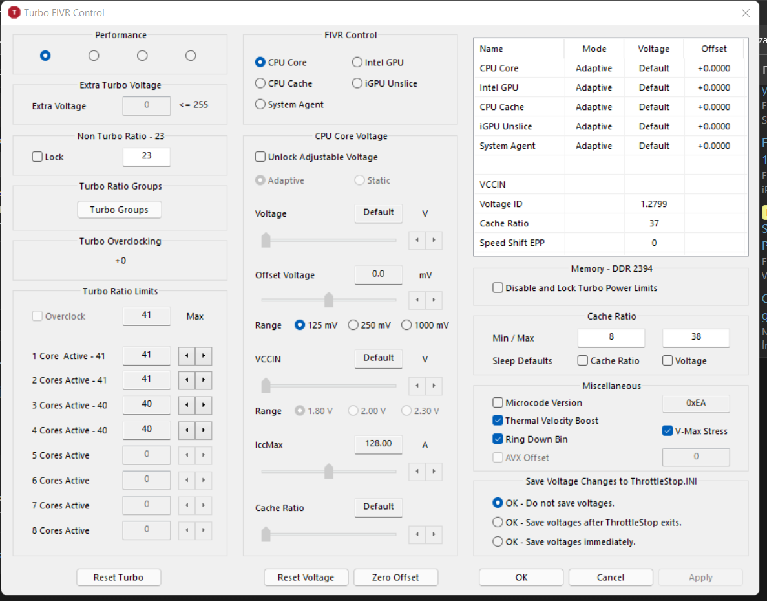This screenshot has width=767, height=601.
Task: Click the Cache Ratio slider thumb
Action: [266, 534]
